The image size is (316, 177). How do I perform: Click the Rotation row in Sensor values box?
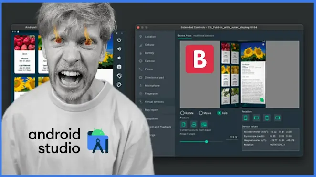pyautogui.click(x=264, y=145)
